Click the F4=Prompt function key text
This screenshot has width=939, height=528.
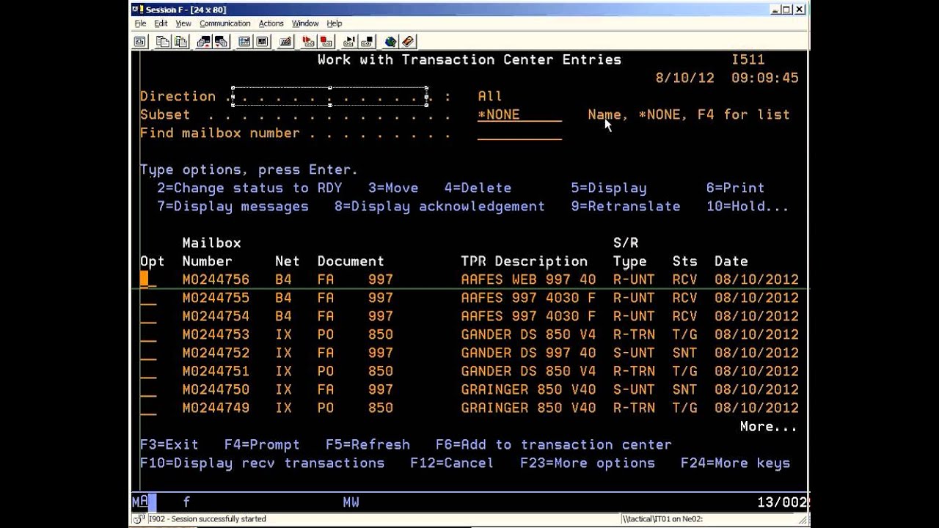pos(262,444)
